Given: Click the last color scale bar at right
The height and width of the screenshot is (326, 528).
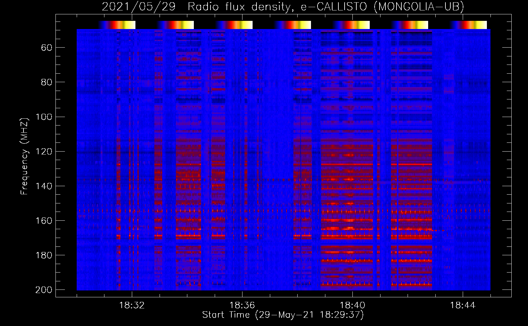Looking at the screenshot, I should click(x=468, y=25).
